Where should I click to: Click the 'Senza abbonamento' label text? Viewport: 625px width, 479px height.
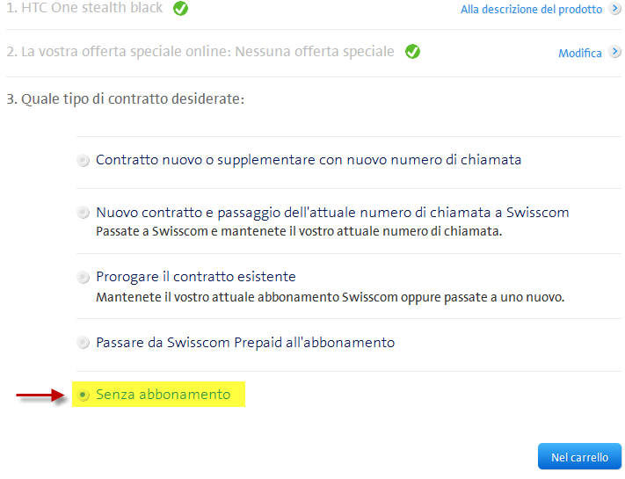point(163,395)
